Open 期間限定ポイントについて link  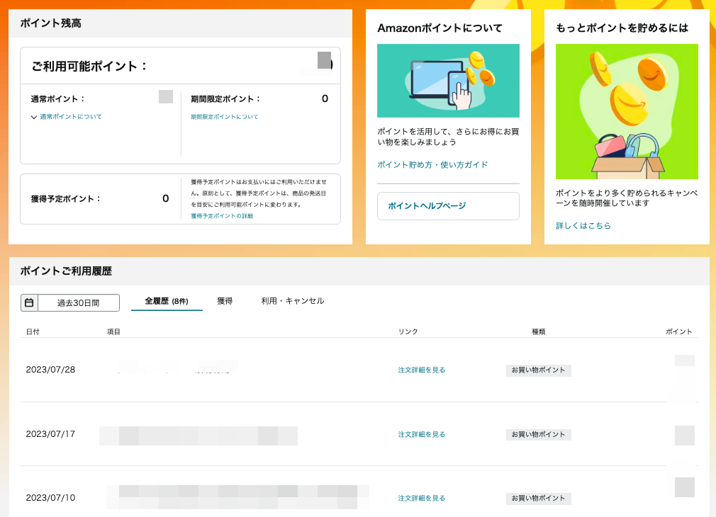pyautogui.click(x=224, y=117)
